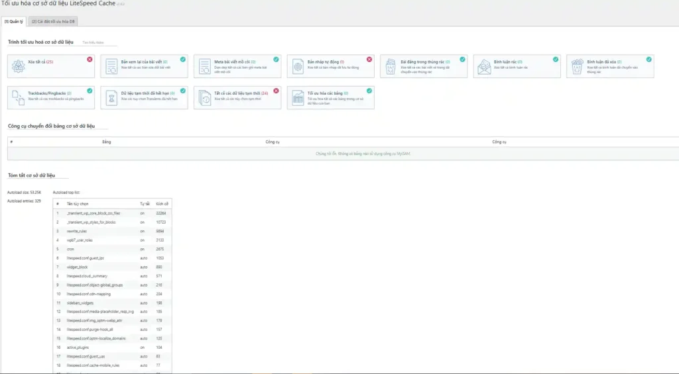This screenshot has height=374, width=679.
Task: Click the litespeed.conf.img_optm-webp_attr option name
Action: 94,321
